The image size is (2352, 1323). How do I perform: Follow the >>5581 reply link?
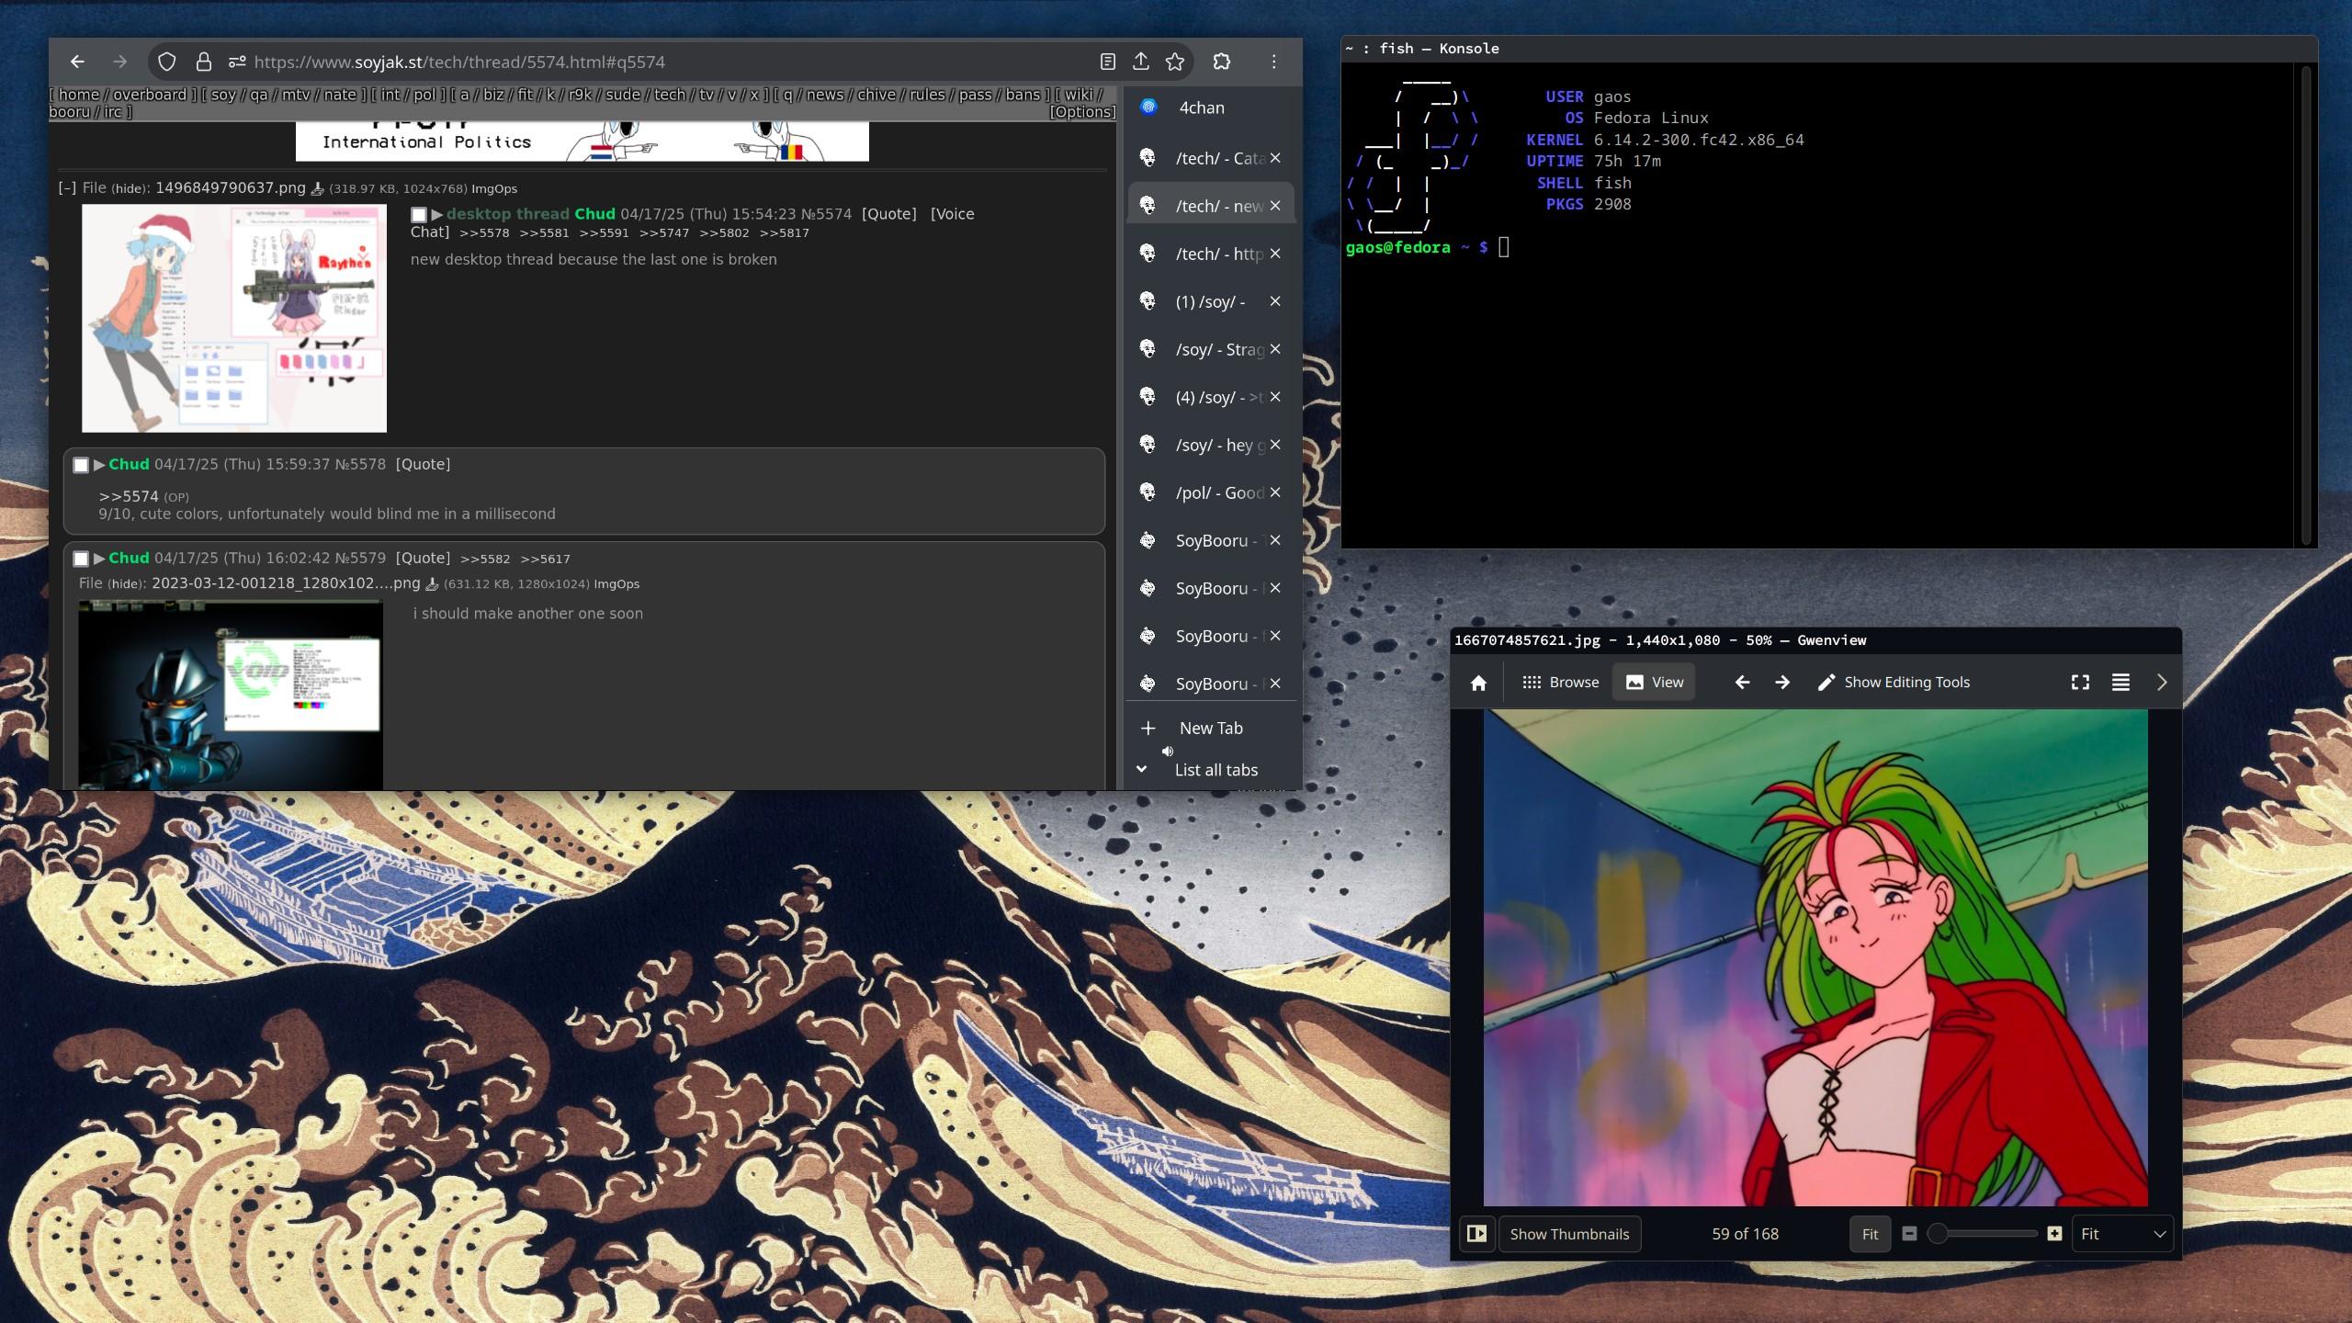pyautogui.click(x=544, y=233)
